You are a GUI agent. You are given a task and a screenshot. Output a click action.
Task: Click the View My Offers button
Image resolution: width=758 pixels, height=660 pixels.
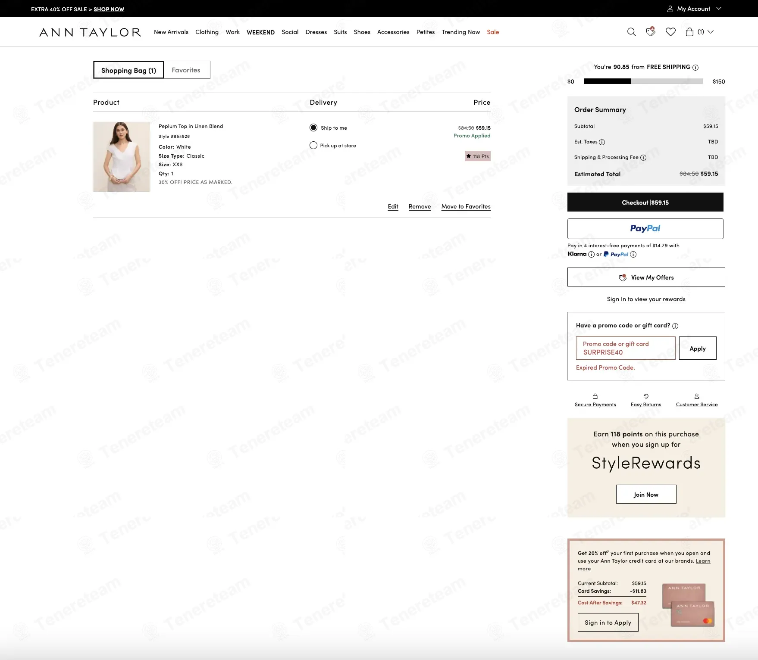tap(646, 277)
